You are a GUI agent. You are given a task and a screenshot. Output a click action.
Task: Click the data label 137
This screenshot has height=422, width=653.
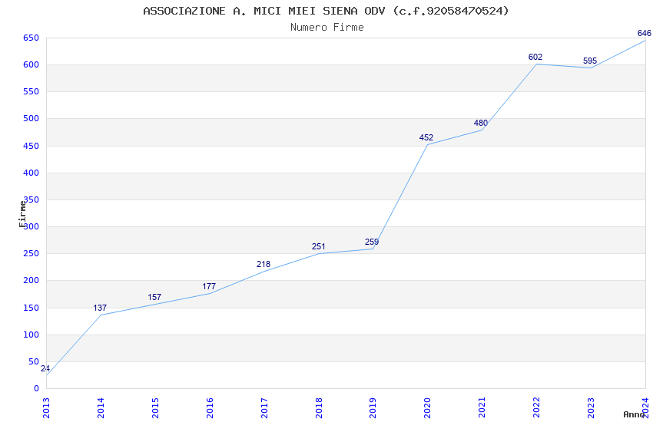click(100, 308)
